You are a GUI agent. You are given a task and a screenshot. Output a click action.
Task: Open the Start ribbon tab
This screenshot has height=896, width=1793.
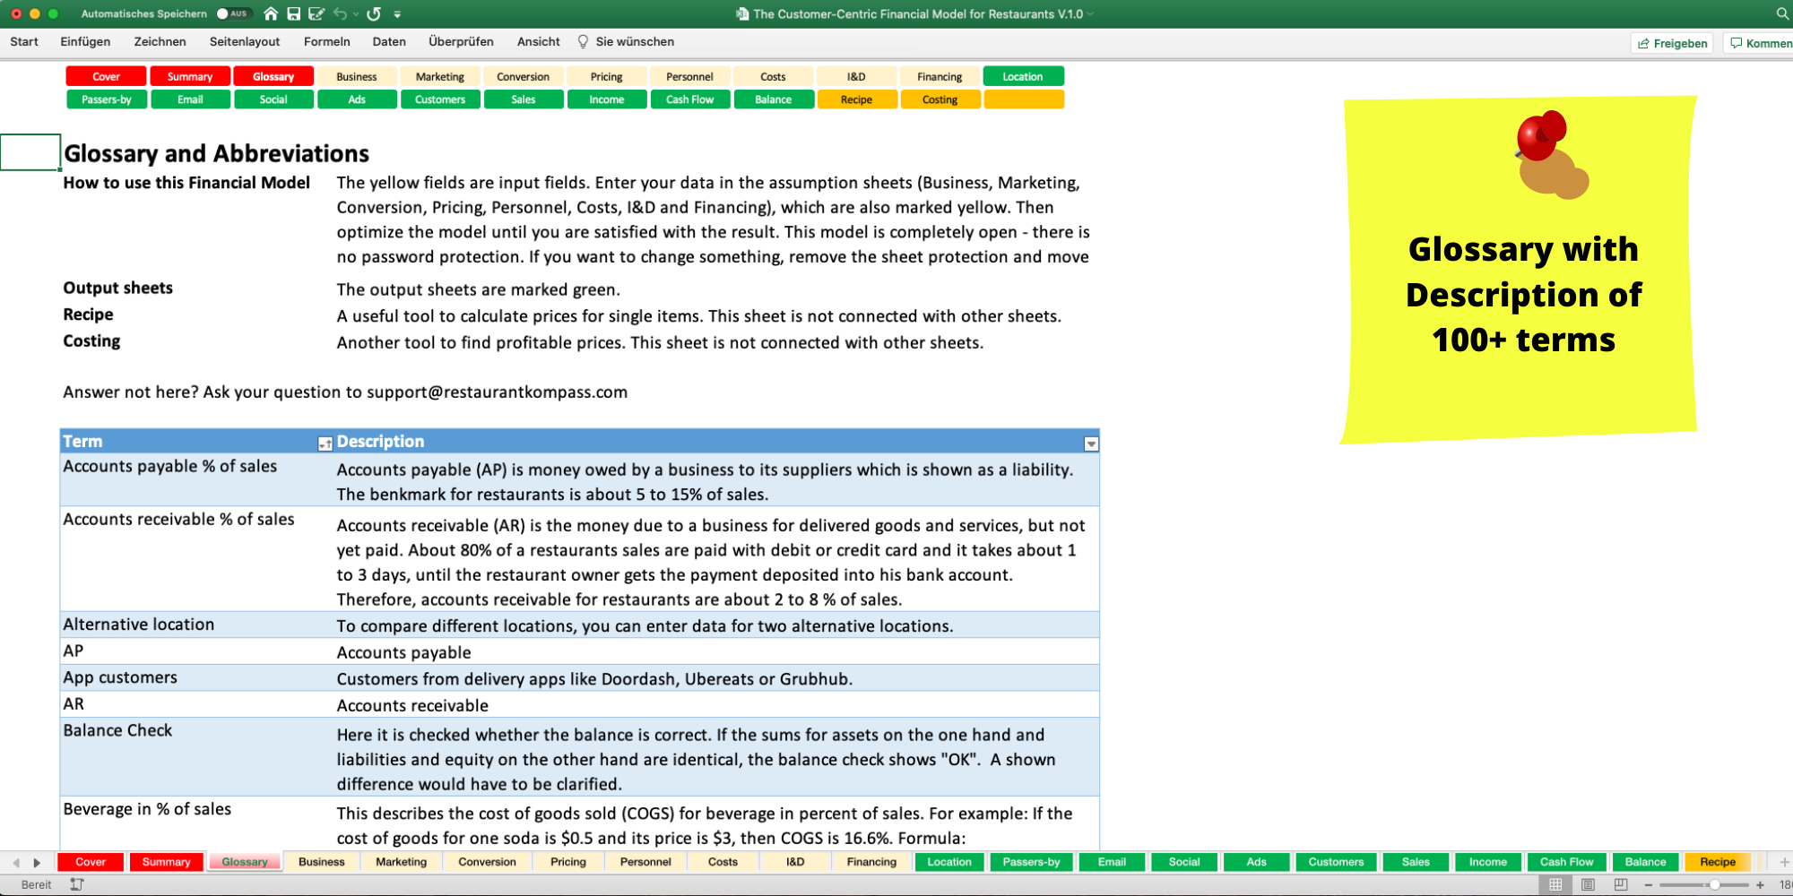tap(24, 41)
